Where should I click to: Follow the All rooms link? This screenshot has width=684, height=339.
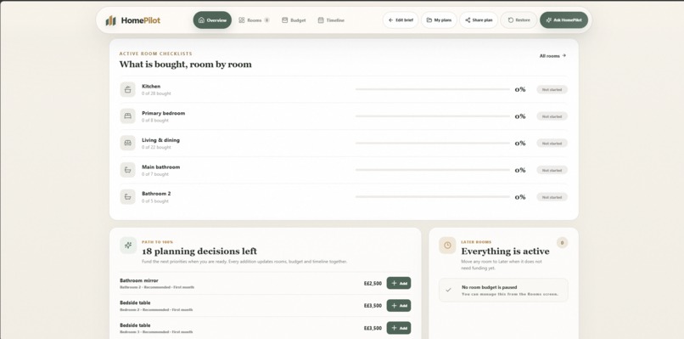[x=552, y=56]
